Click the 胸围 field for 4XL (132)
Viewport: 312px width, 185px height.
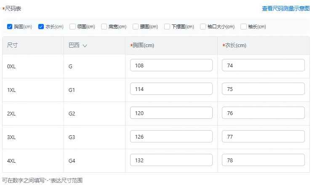click(x=171, y=160)
